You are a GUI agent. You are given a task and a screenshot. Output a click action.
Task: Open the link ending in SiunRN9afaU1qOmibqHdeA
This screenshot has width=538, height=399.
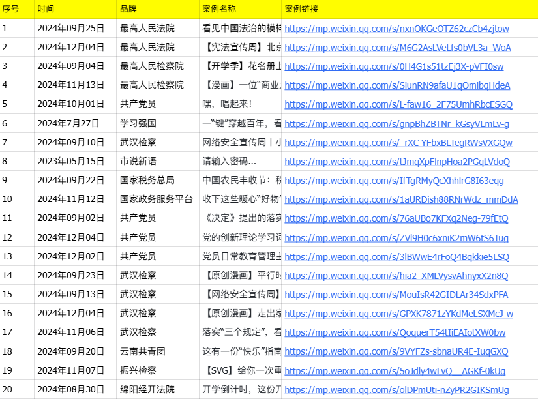tap(397, 85)
